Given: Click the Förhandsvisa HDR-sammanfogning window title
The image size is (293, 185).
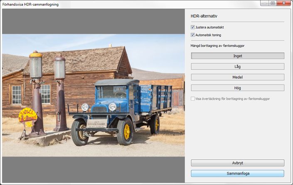Looking at the screenshot, I should 30,4.
